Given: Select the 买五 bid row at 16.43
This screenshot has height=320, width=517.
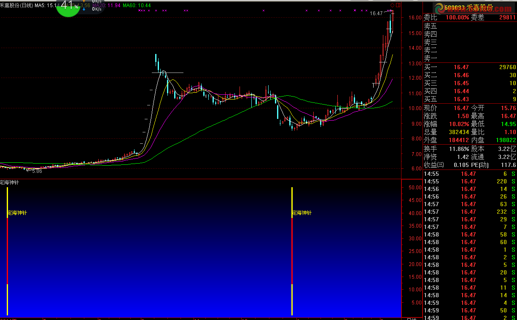Looking at the screenshot, I should point(470,99).
